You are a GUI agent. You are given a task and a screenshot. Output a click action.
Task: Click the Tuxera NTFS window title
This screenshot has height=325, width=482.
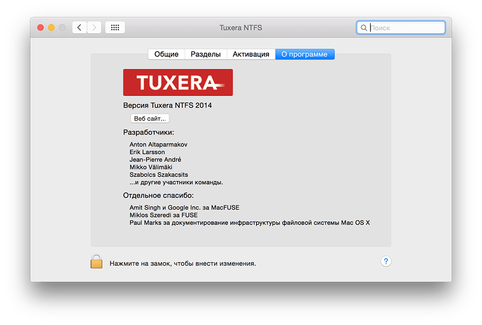(x=241, y=27)
